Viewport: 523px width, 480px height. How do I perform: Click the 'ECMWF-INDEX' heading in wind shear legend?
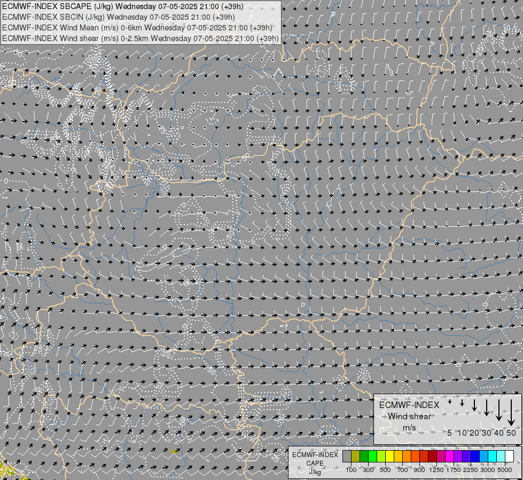[x=409, y=405]
